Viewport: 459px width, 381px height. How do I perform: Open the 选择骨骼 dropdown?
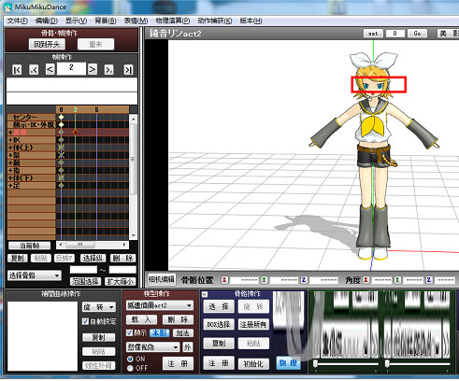pos(35,275)
